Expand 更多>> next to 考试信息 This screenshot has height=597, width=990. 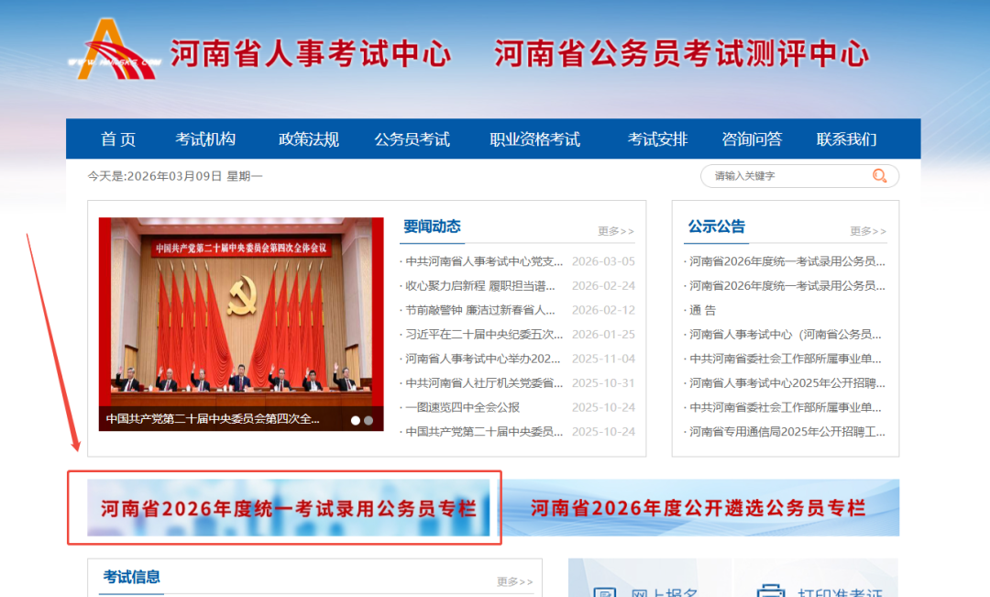click(514, 581)
